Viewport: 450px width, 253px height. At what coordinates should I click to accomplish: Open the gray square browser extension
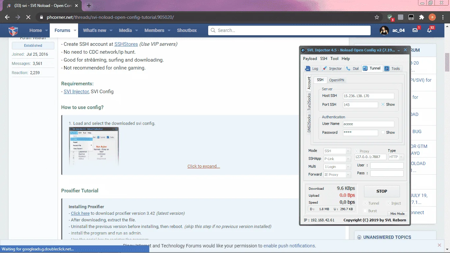401,17
